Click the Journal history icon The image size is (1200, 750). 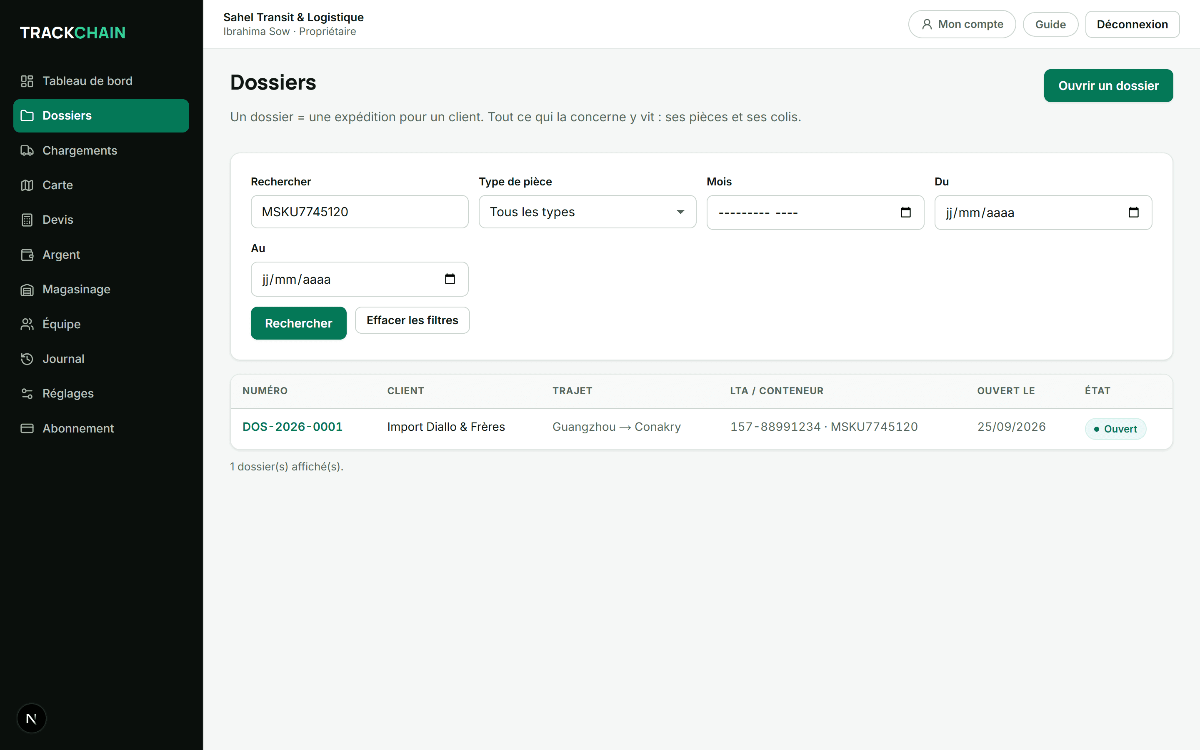click(x=27, y=359)
